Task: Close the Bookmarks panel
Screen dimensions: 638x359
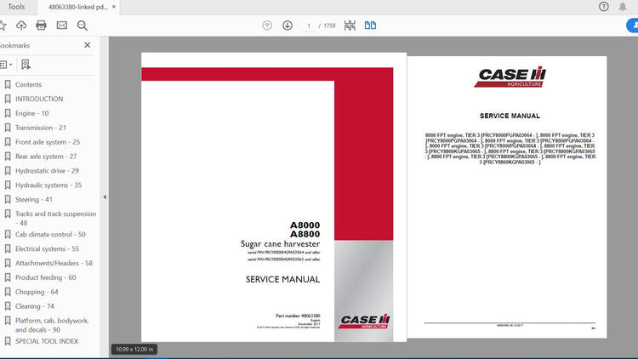Action: pos(87,45)
